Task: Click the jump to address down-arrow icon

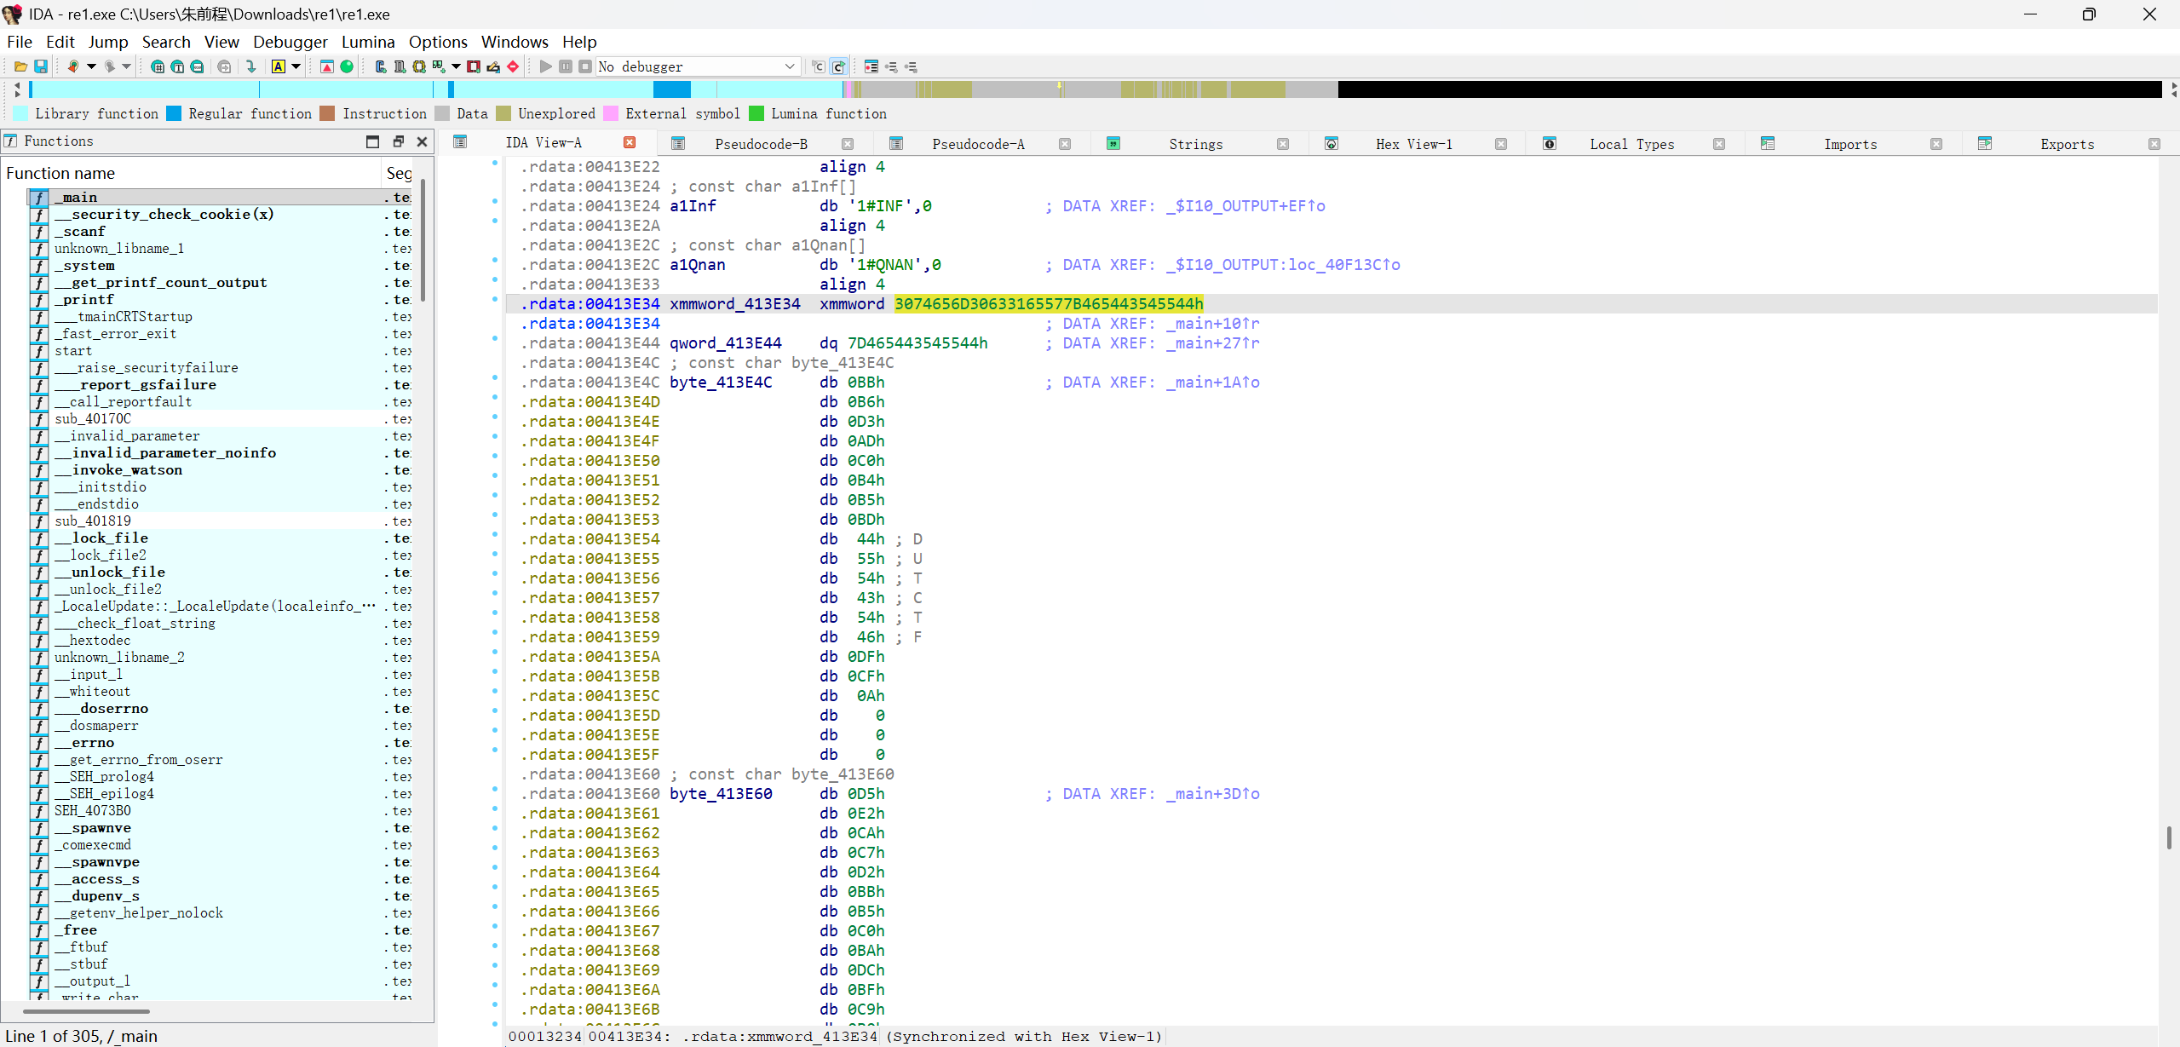Action: pyautogui.click(x=250, y=66)
